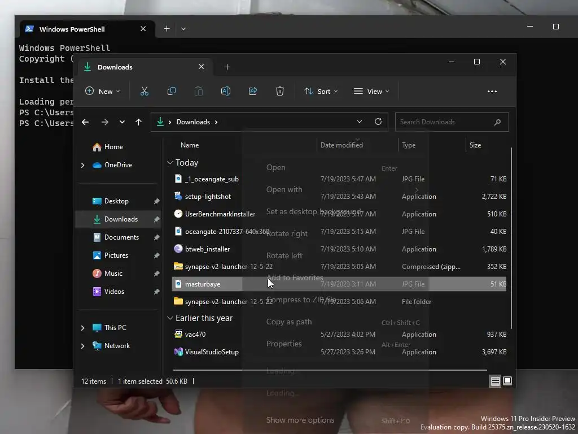Screen dimensions: 578x434
Task: Open recent locations chevron dropdown
Action: pos(122,122)
